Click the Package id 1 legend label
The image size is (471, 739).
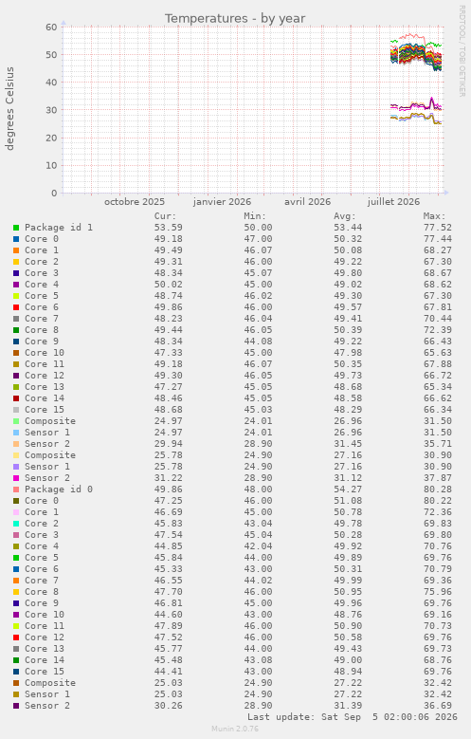pyautogui.click(x=59, y=228)
